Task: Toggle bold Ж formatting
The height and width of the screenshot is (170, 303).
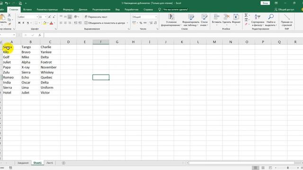Action: click(19, 23)
